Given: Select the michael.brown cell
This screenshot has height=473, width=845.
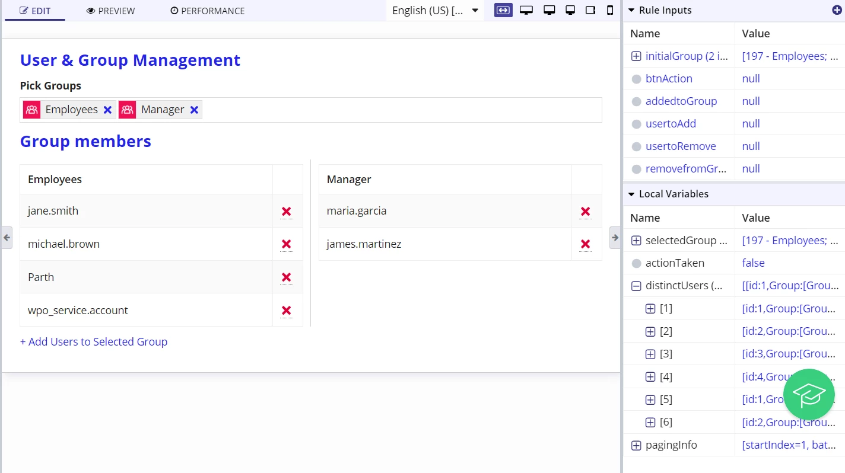Looking at the screenshot, I should click(147, 244).
